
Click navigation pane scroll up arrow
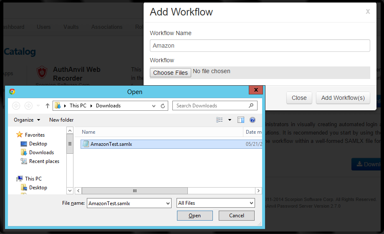pyautogui.click(x=70, y=130)
